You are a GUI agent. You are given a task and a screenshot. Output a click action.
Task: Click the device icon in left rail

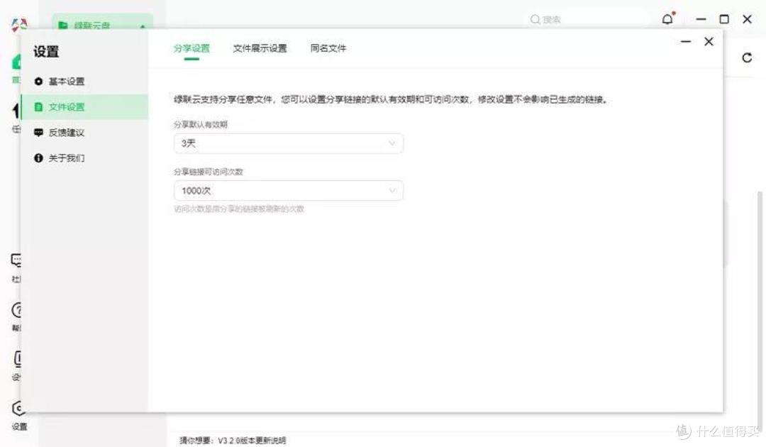pos(18,359)
